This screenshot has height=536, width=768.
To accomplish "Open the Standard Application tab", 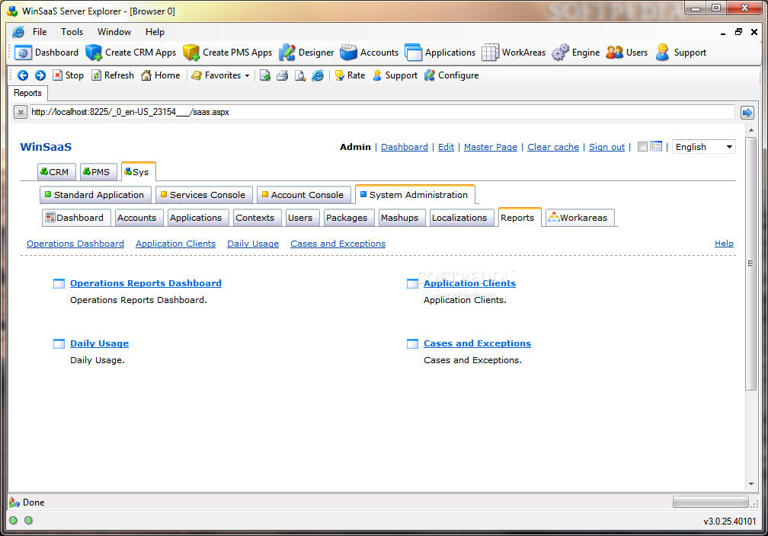I will (95, 195).
